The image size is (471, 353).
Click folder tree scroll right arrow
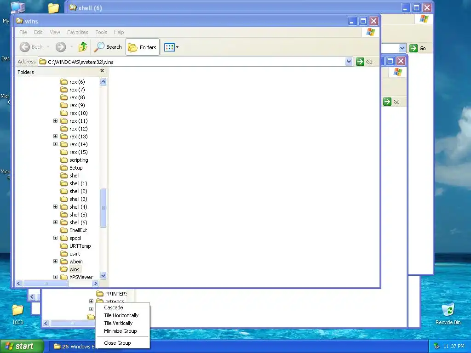coord(96,283)
